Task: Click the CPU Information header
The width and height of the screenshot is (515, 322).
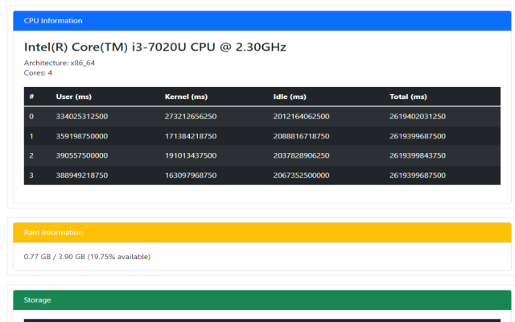Action: point(262,21)
